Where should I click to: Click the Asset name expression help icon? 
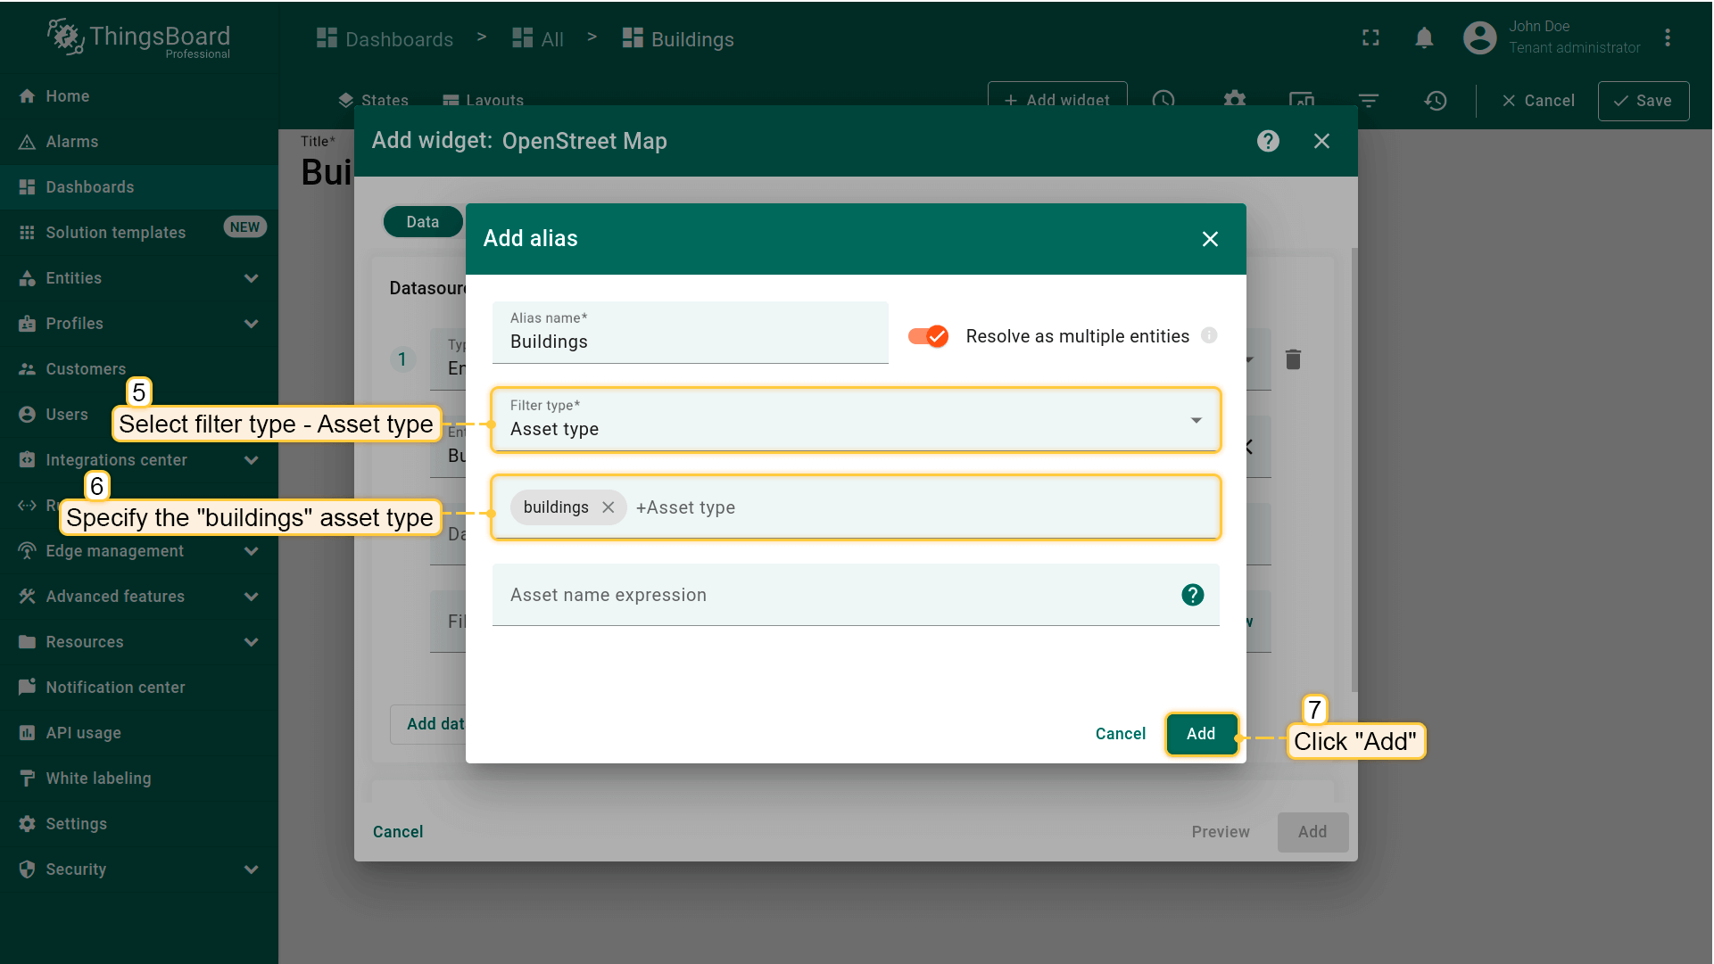[x=1192, y=595]
